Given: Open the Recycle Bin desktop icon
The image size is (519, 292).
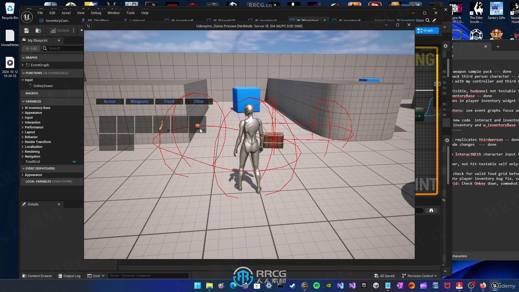Looking at the screenshot, I should [10, 11].
